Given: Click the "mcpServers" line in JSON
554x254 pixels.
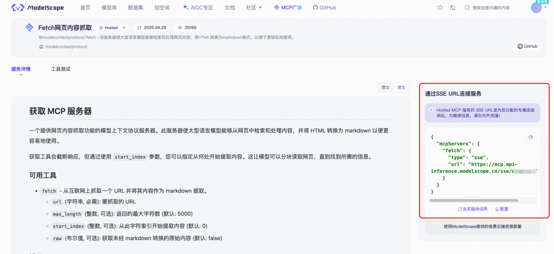Looking at the screenshot, I should [x=458, y=144].
